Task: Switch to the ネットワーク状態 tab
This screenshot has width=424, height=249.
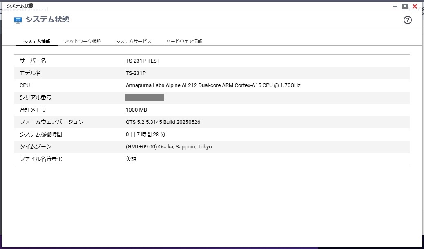Action: 83,41
